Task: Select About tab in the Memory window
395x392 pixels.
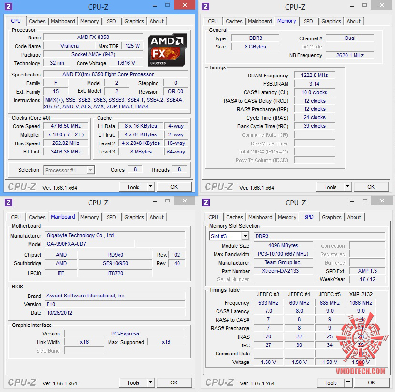Action: click(x=354, y=21)
